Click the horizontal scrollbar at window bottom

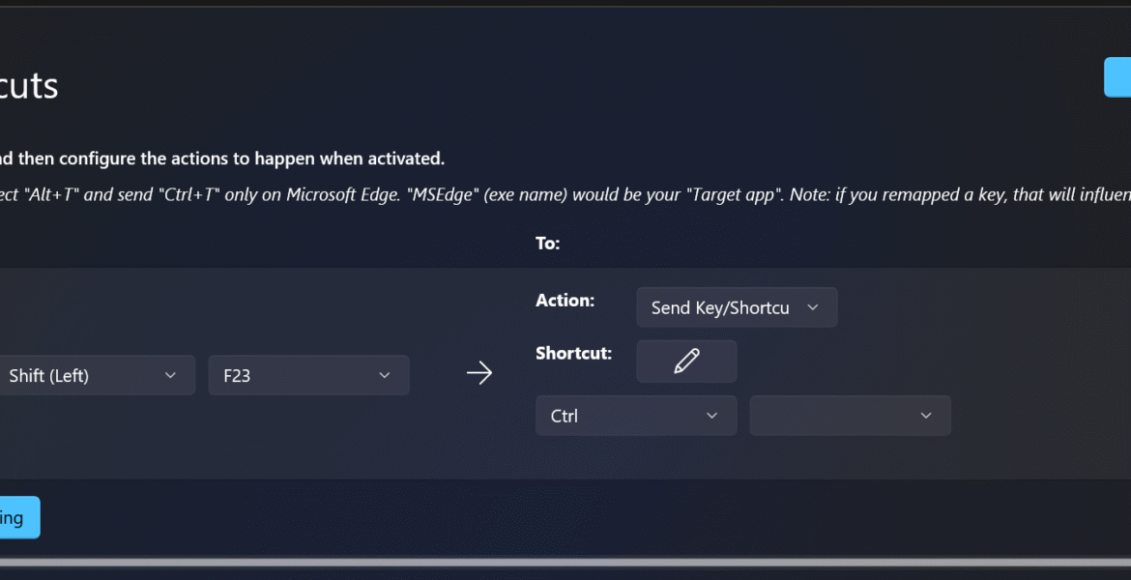(565, 562)
